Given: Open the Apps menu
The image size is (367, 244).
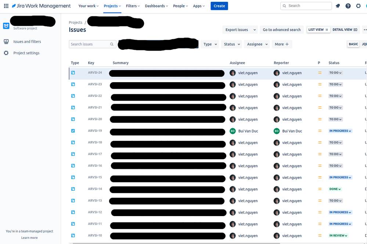Looking at the screenshot, I should pyautogui.click(x=199, y=6).
